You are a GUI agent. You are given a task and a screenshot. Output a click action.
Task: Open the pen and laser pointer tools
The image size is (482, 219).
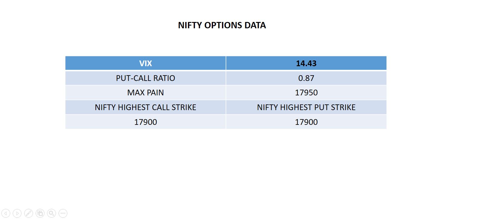click(x=29, y=213)
